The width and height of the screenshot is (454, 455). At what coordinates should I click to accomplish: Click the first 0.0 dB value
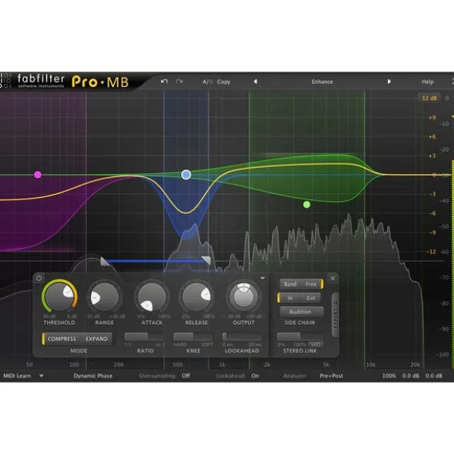(410, 376)
